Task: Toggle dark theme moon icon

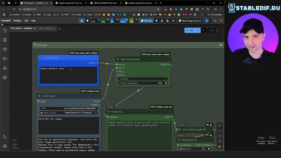Action: click(5, 136)
